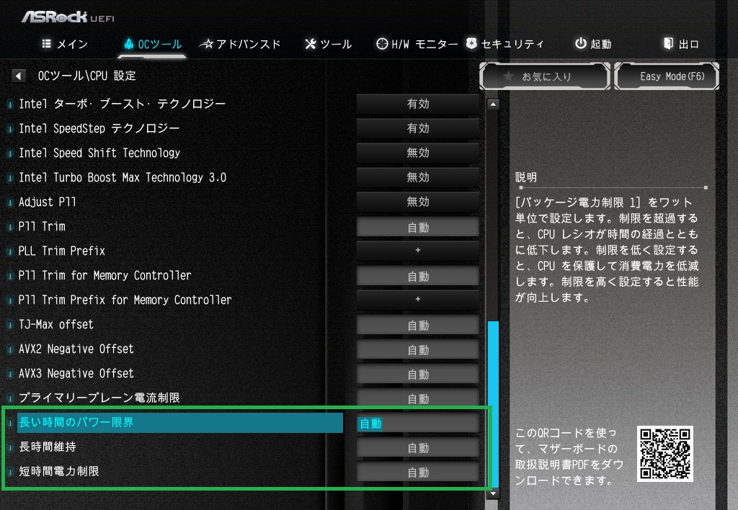The height and width of the screenshot is (510, 738).
Task: Open the 出口 tab
Action: click(x=681, y=44)
